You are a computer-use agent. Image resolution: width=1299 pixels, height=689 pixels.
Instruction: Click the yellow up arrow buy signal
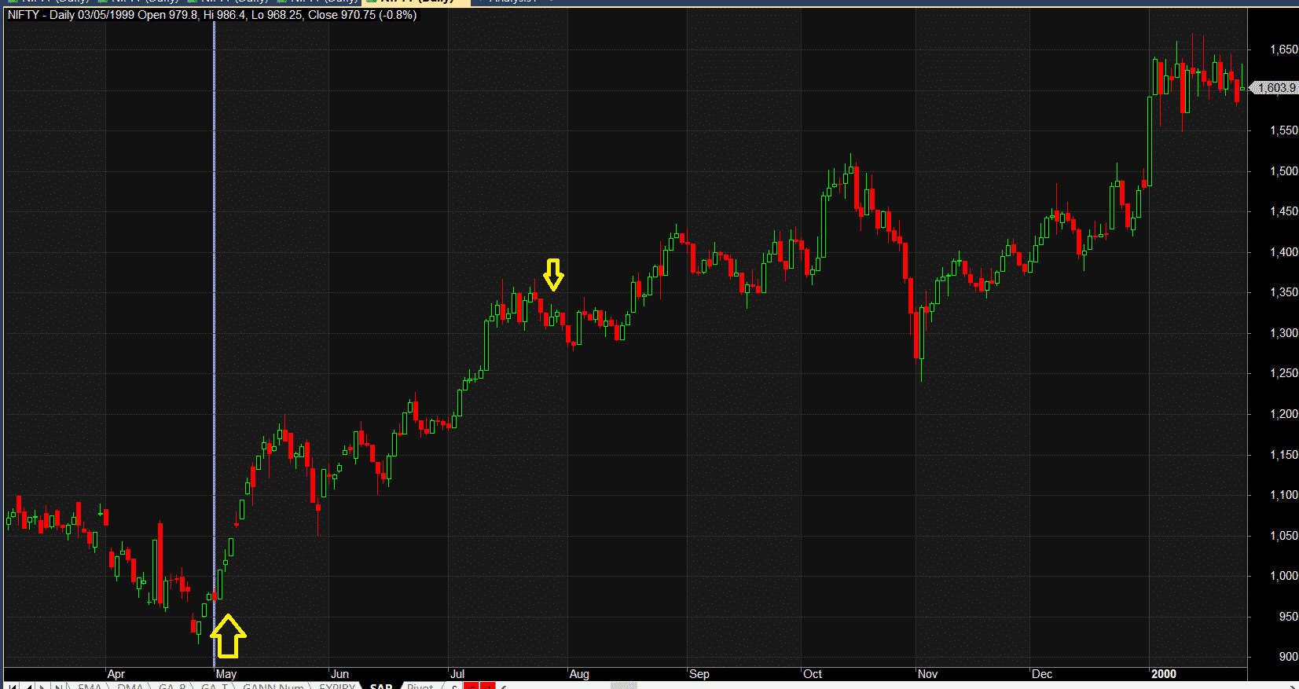point(228,636)
